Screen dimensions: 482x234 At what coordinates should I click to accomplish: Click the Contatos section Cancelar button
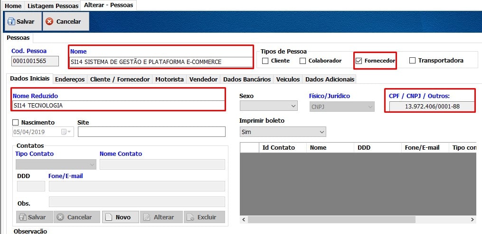click(77, 217)
